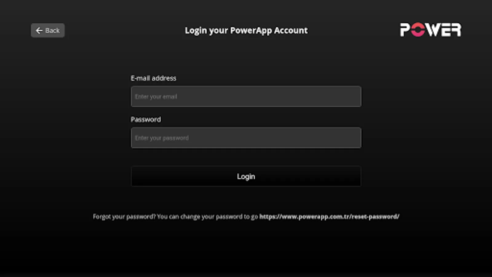Click the letter P of POWER logo
Screen dimensions: 492x277
point(406,30)
